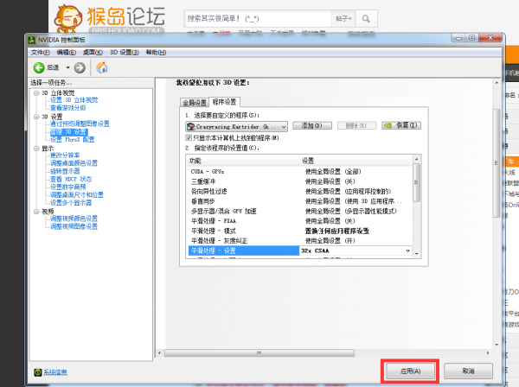
Task: Select the 各向异性过滤 setting row
Action: click(300, 192)
